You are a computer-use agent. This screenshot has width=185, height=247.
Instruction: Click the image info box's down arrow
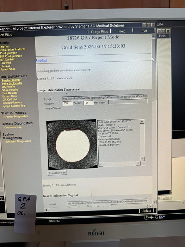tap(142, 159)
